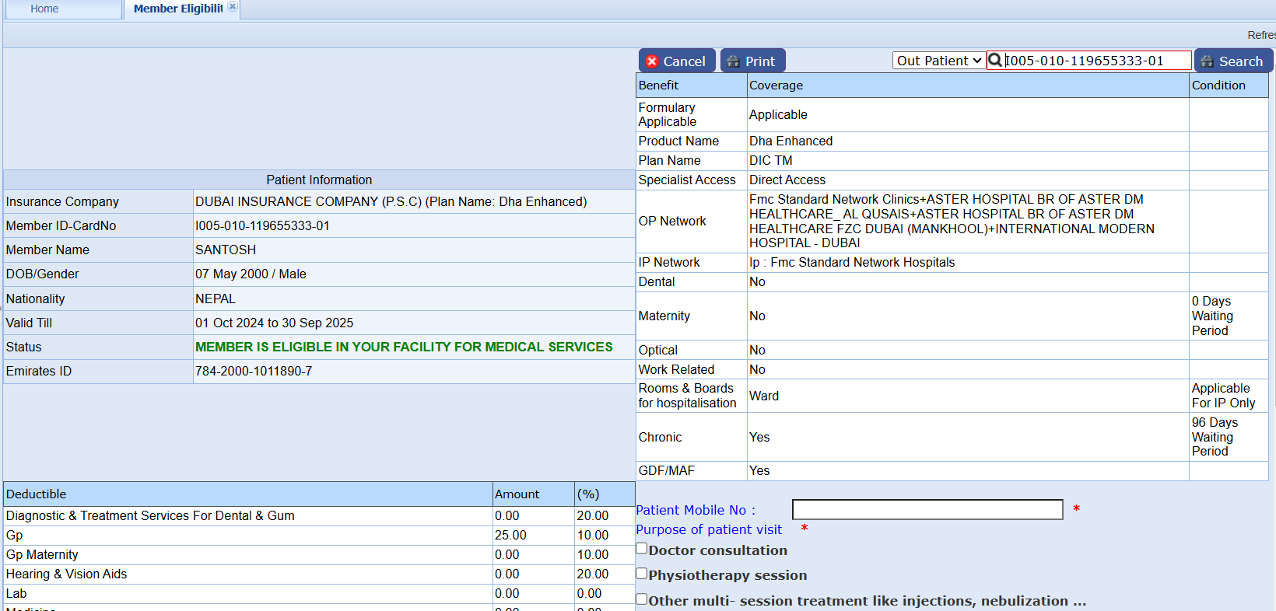Check Other multi-session treatment option
This screenshot has height=611, width=1276.
click(x=642, y=599)
